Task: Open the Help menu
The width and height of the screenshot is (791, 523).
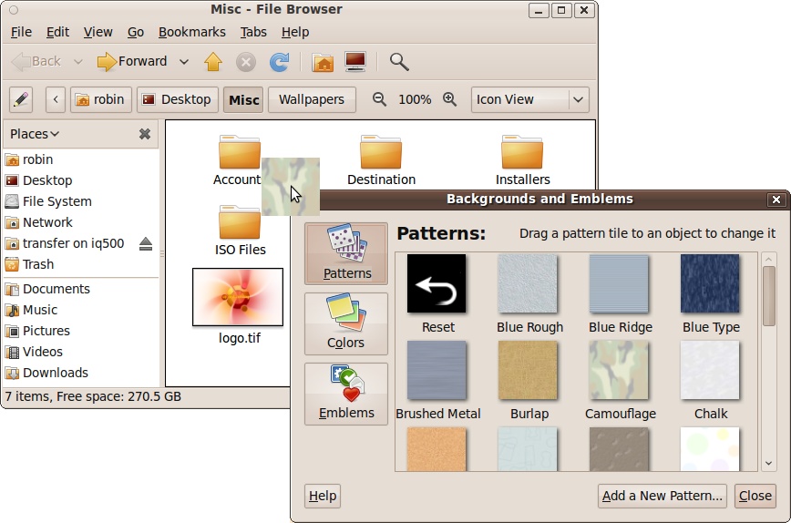Action: pos(295,32)
